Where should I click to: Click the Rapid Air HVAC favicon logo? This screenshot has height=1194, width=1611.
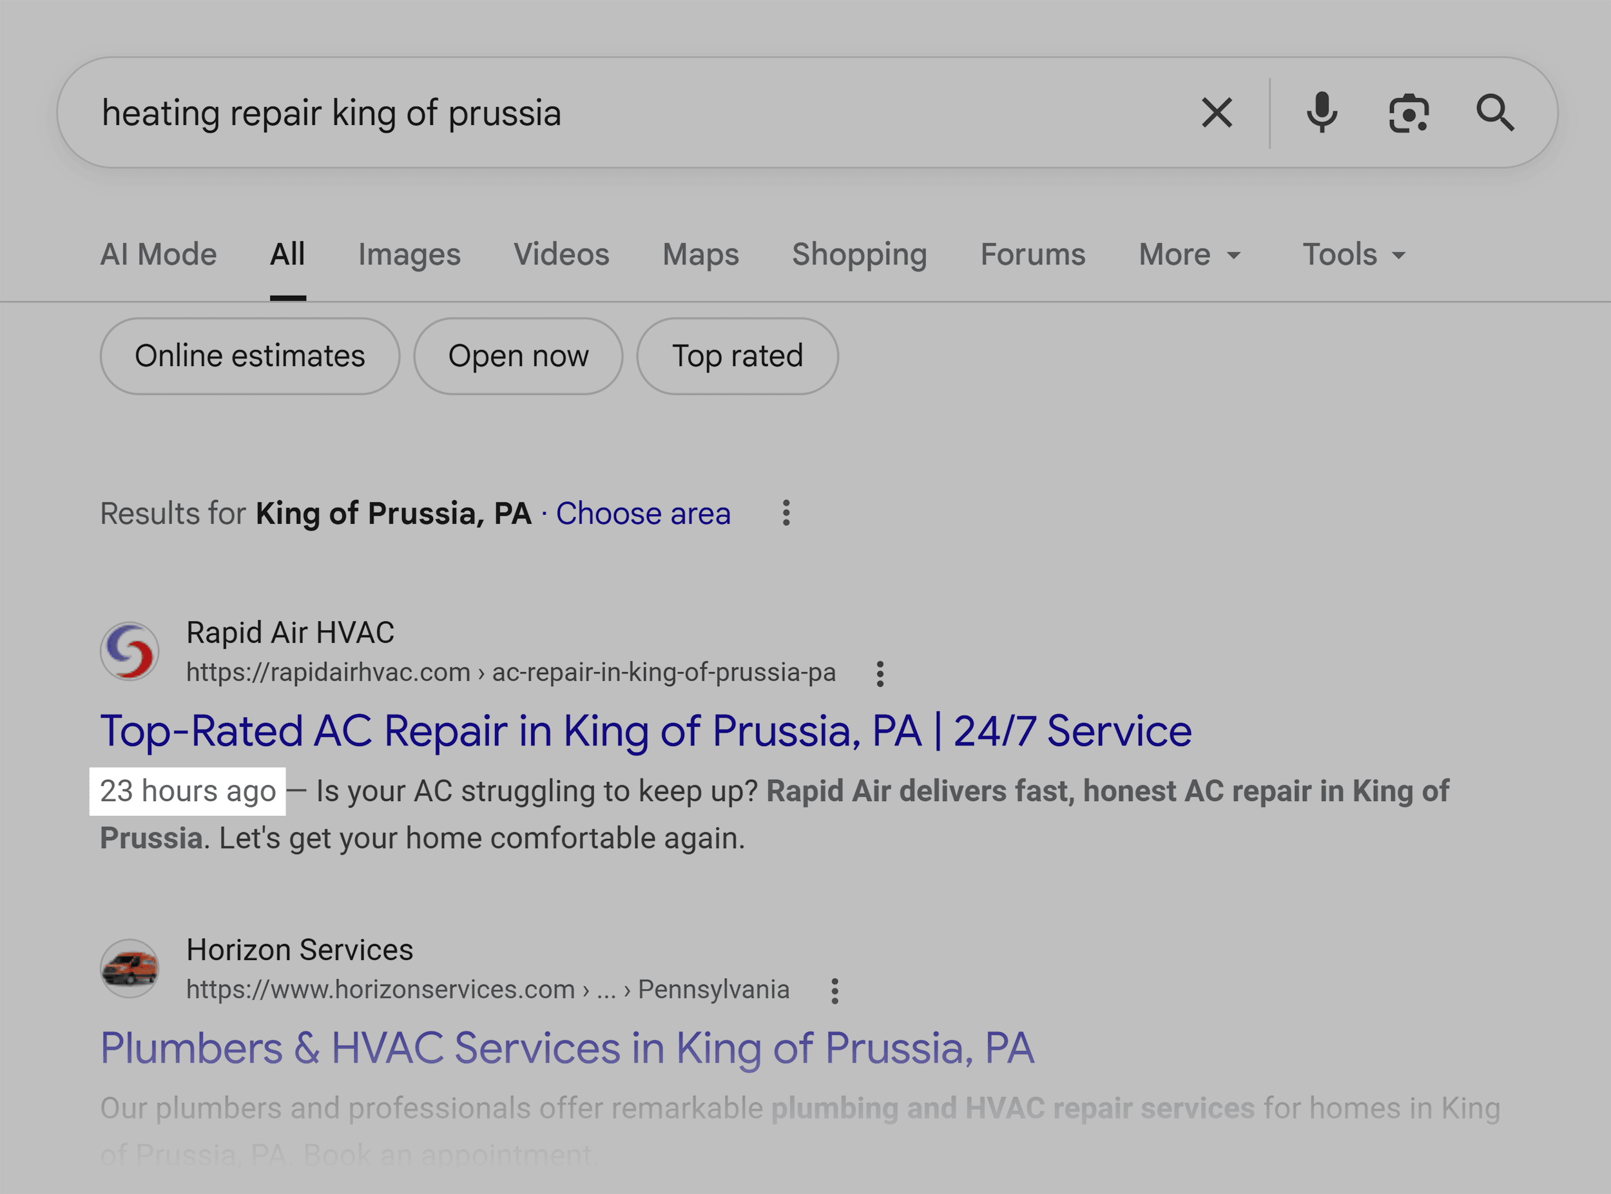(130, 651)
